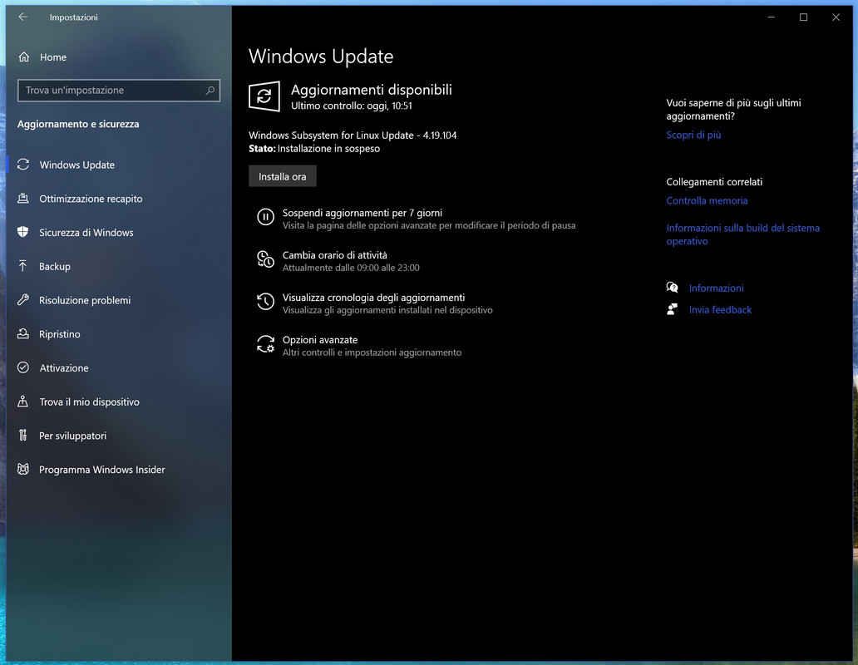Click the Trova il mio dispositivo icon
Viewport: 858px width, 665px height.
(x=23, y=401)
